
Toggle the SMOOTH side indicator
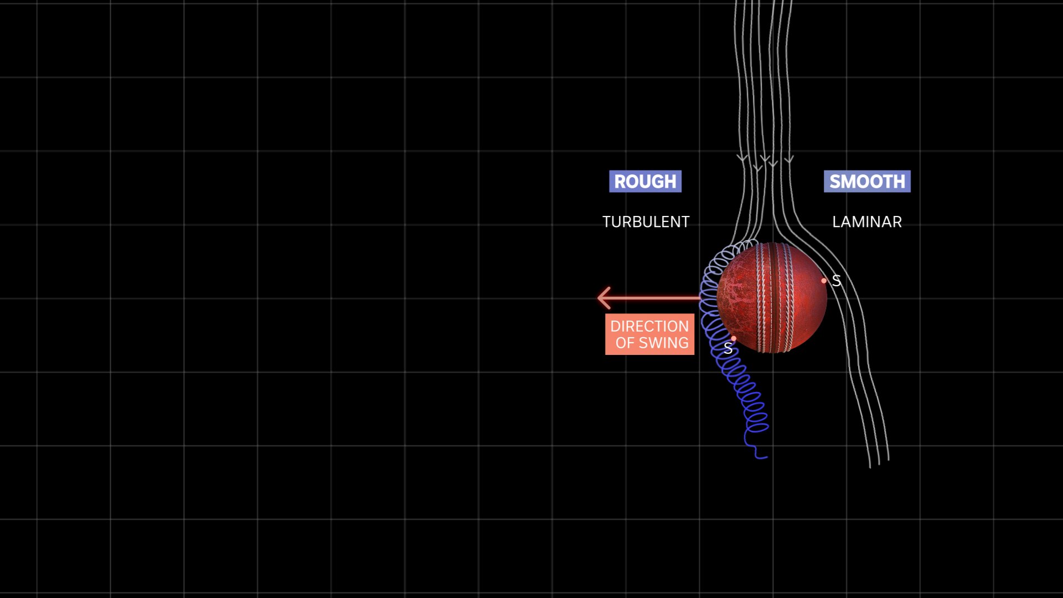865,182
